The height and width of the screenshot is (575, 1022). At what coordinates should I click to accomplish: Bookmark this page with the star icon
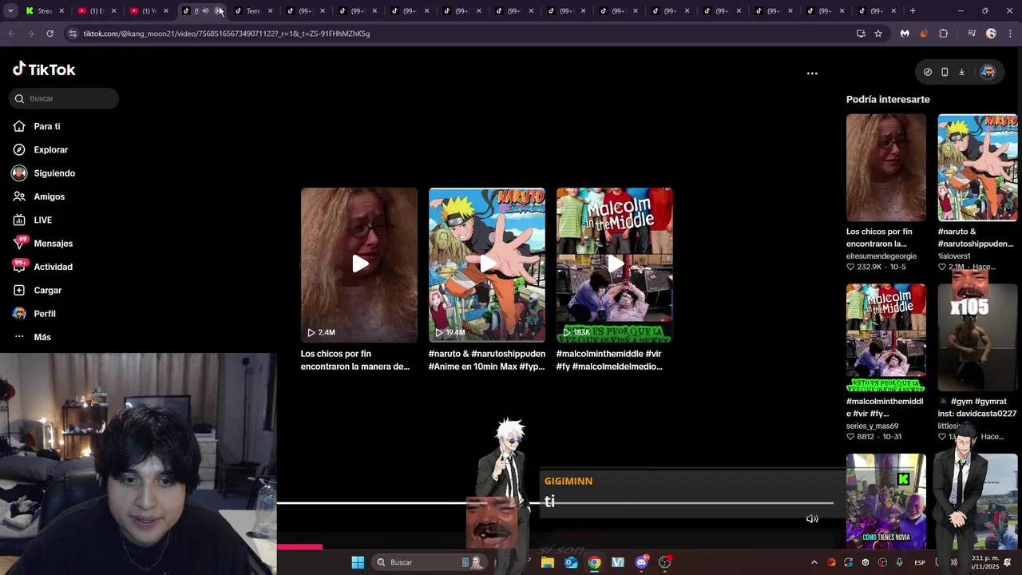(878, 34)
